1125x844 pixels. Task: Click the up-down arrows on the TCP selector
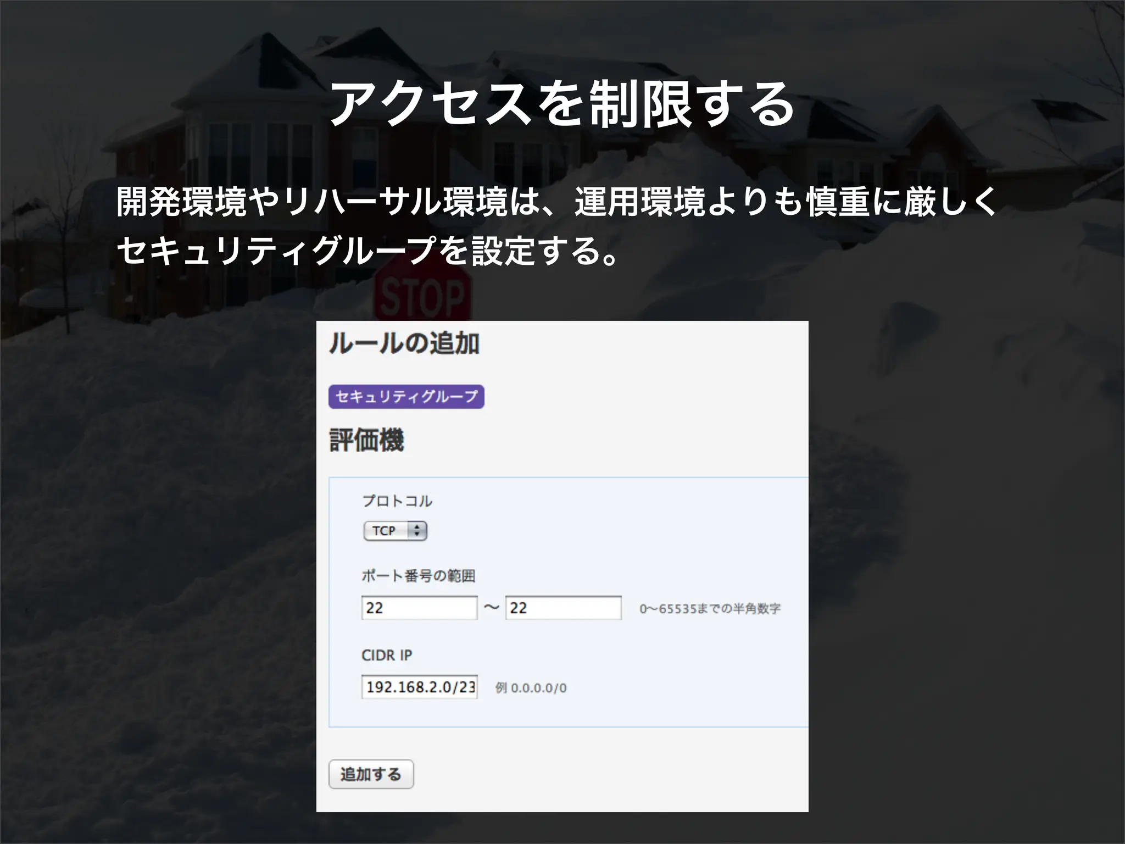(417, 531)
